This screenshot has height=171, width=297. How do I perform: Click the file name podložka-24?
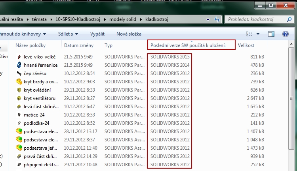36,123
